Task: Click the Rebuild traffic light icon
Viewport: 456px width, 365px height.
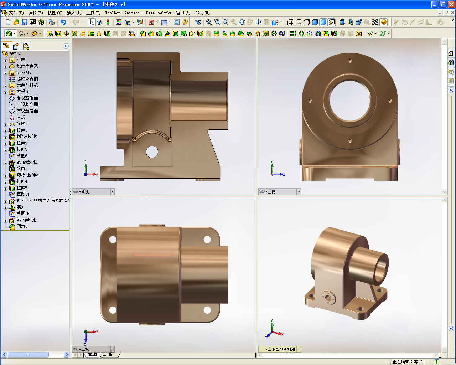Action: pyautogui.click(x=108, y=22)
